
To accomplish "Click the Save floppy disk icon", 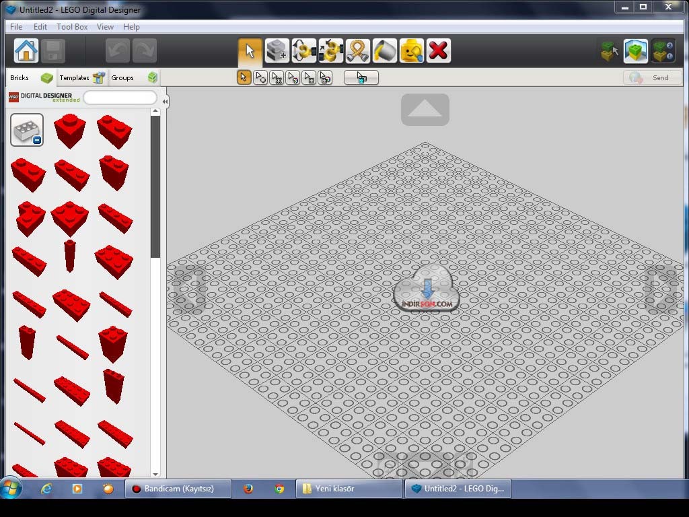I will click(x=53, y=50).
